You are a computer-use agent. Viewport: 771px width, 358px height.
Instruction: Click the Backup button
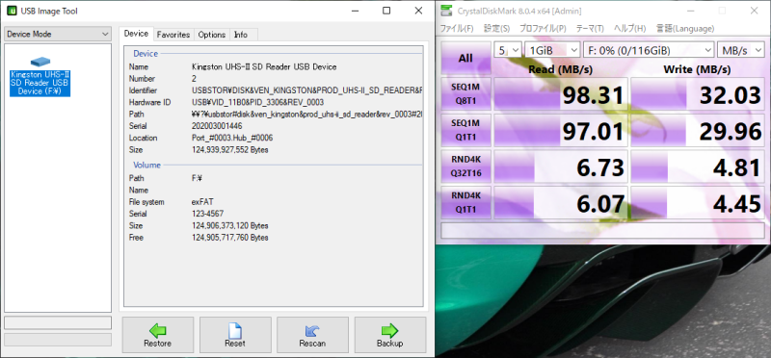(390, 335)
